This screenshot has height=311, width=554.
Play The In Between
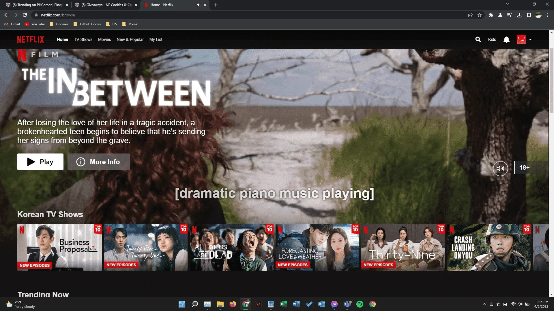coord(40,162)
